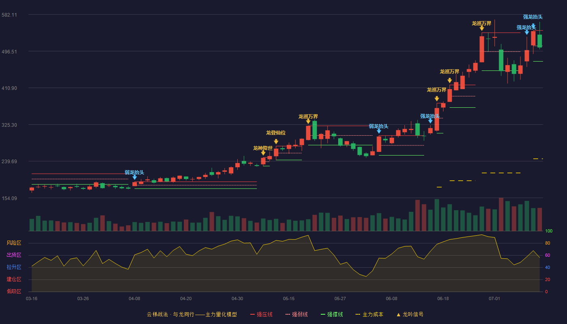Click the 06-08 date axis label
Screen dimensions: 567x324
click(x=392, y=298)
